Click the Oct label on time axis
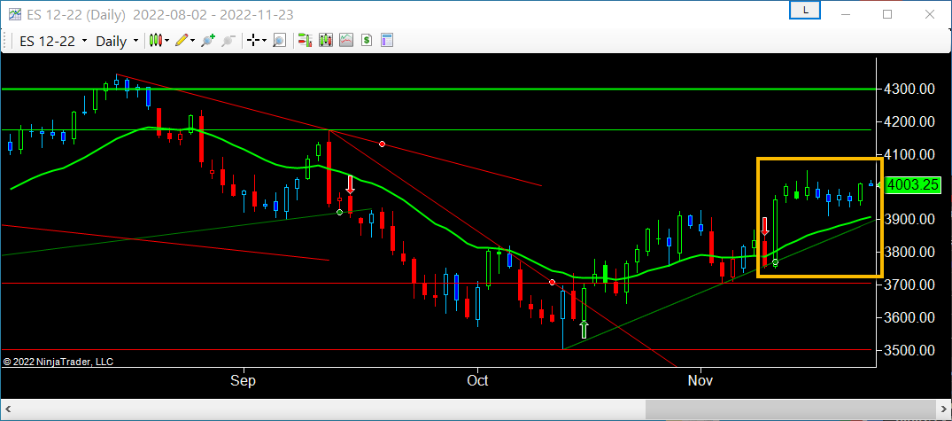Screen dimensions: 952x421 (x=478, y=381)
